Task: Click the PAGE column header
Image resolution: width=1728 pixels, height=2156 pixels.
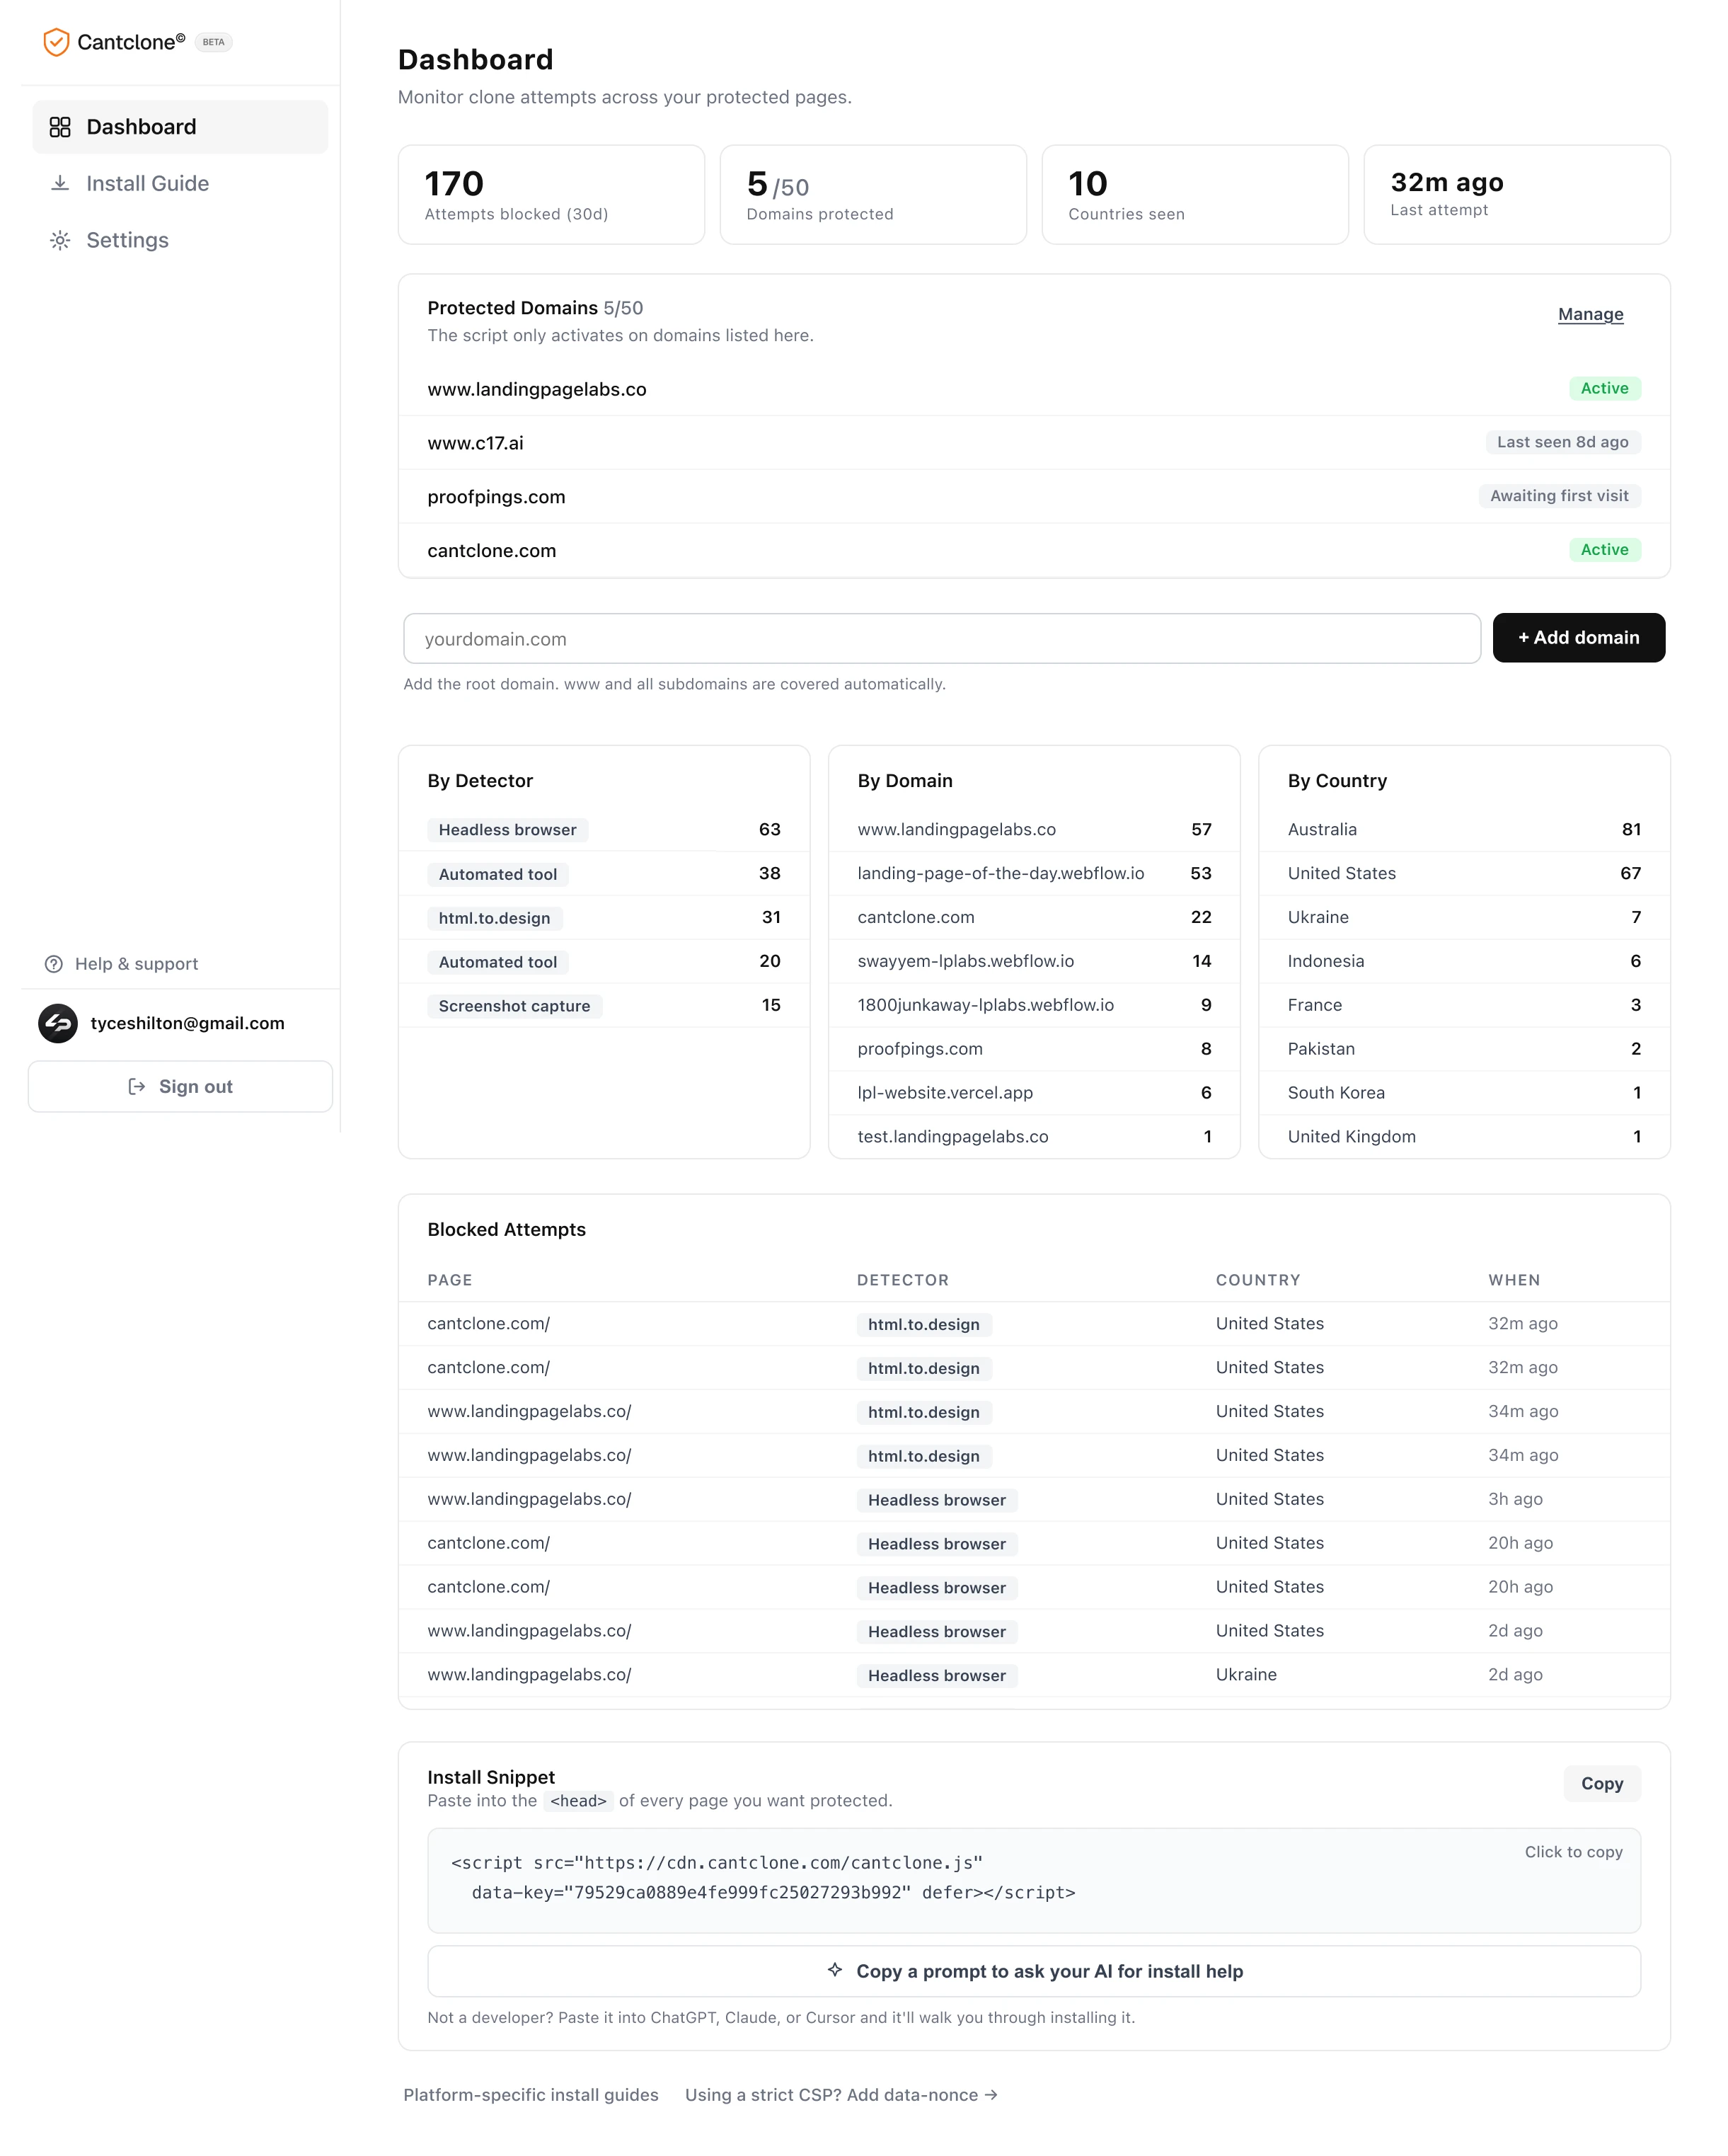Action: 450,1280
